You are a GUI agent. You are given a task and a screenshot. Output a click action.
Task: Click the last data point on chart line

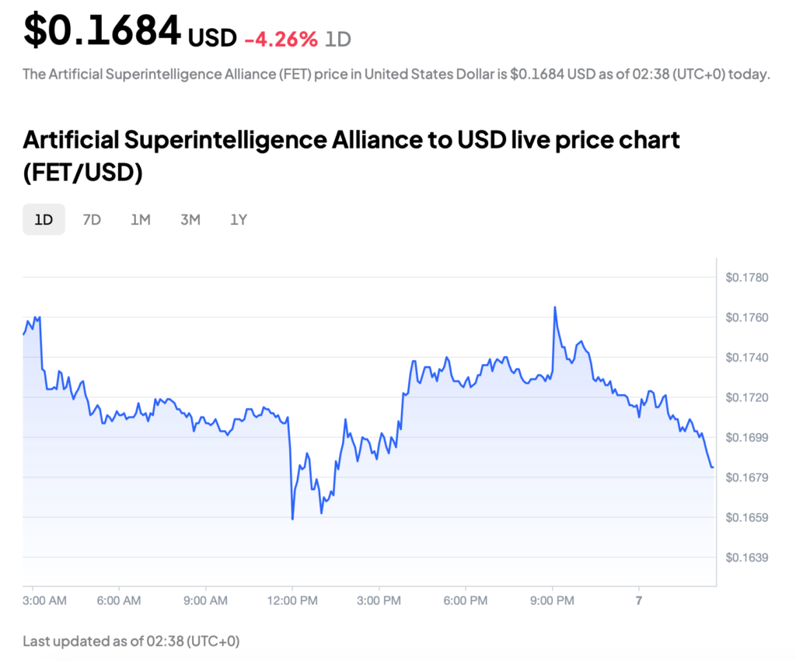coord(713,467)
